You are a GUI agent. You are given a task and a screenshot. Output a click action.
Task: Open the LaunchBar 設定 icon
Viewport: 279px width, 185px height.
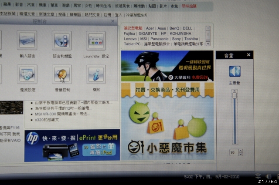pos(96,40)
